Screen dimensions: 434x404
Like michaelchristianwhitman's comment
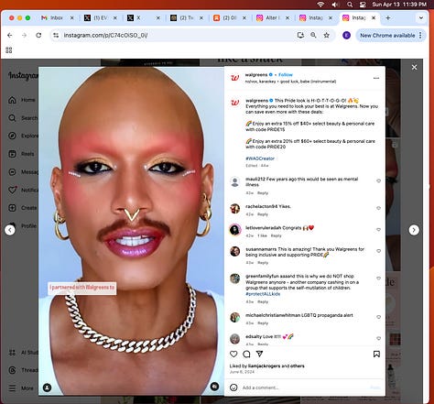(x=378, y=317)
